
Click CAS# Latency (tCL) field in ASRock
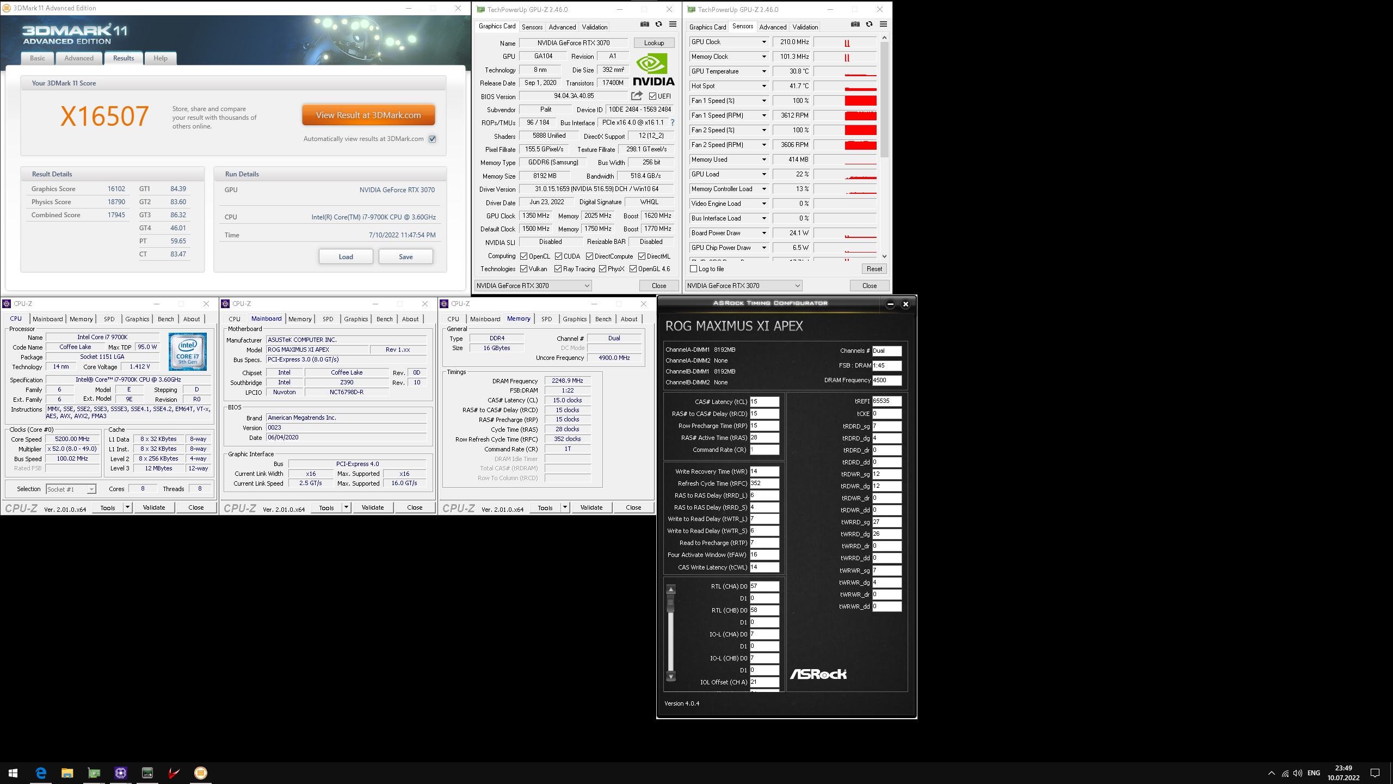(765, 402)
